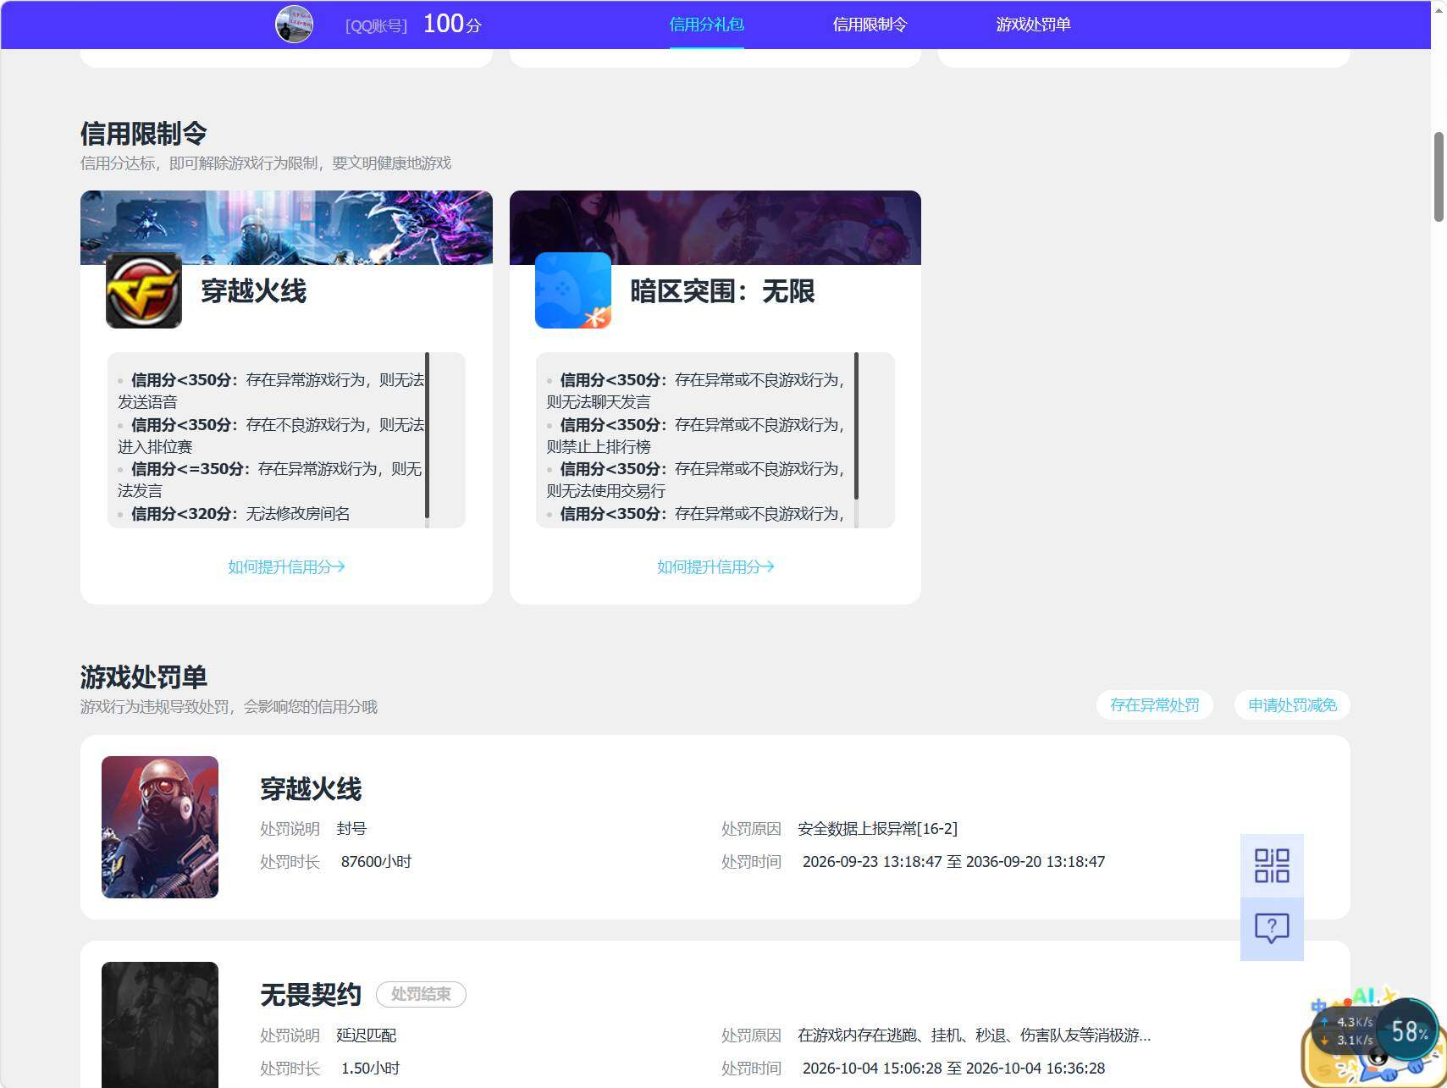Click the main page vertical scrollbar
The image size is (1447, 1088).
1439,177
